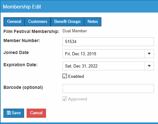Click into the empty Barcode input field
Screen dimensions: 158x124
108,89
